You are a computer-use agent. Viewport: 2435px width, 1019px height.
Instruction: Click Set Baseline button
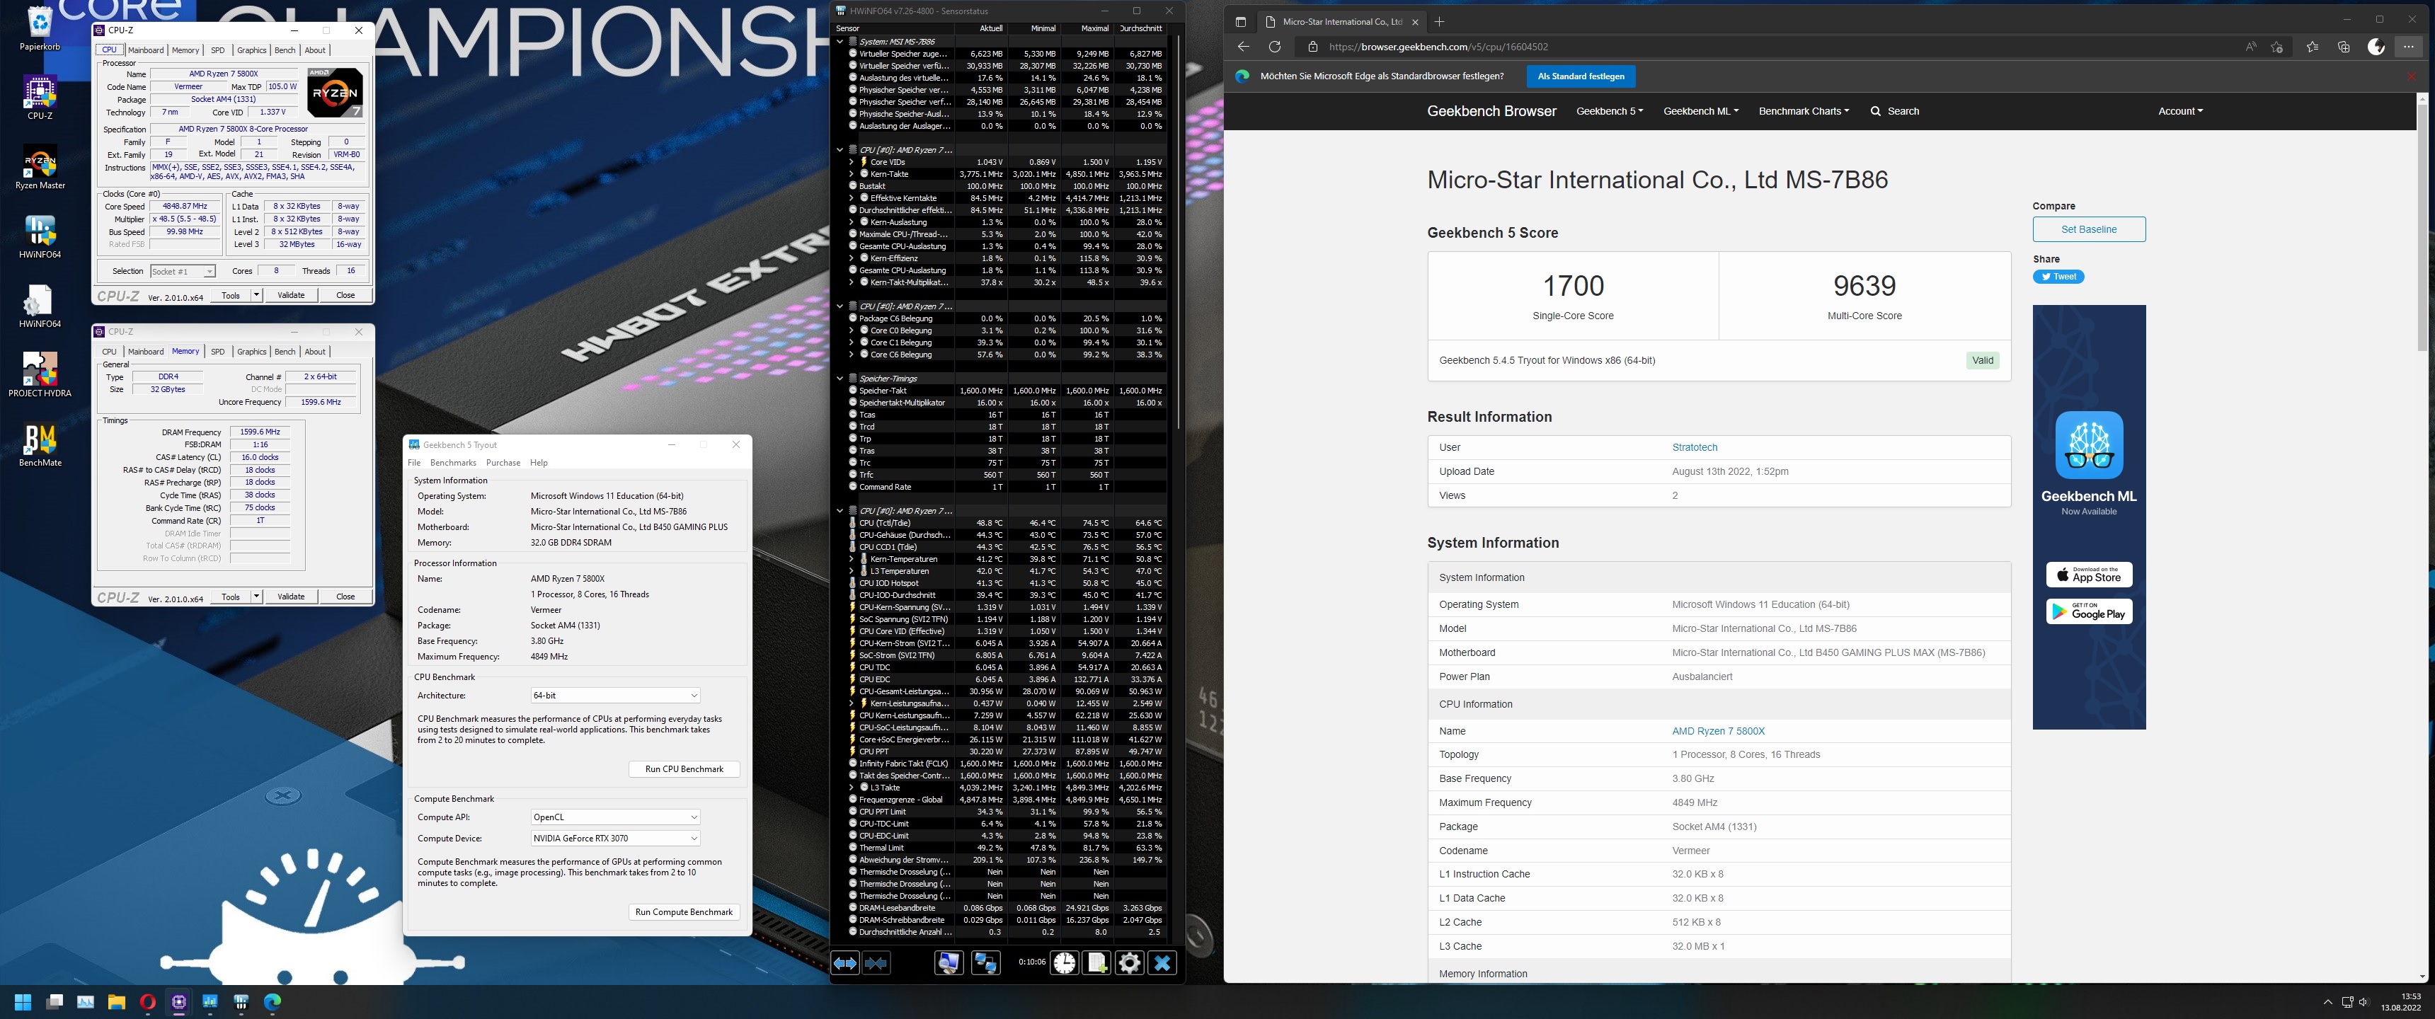point(2088,229)
